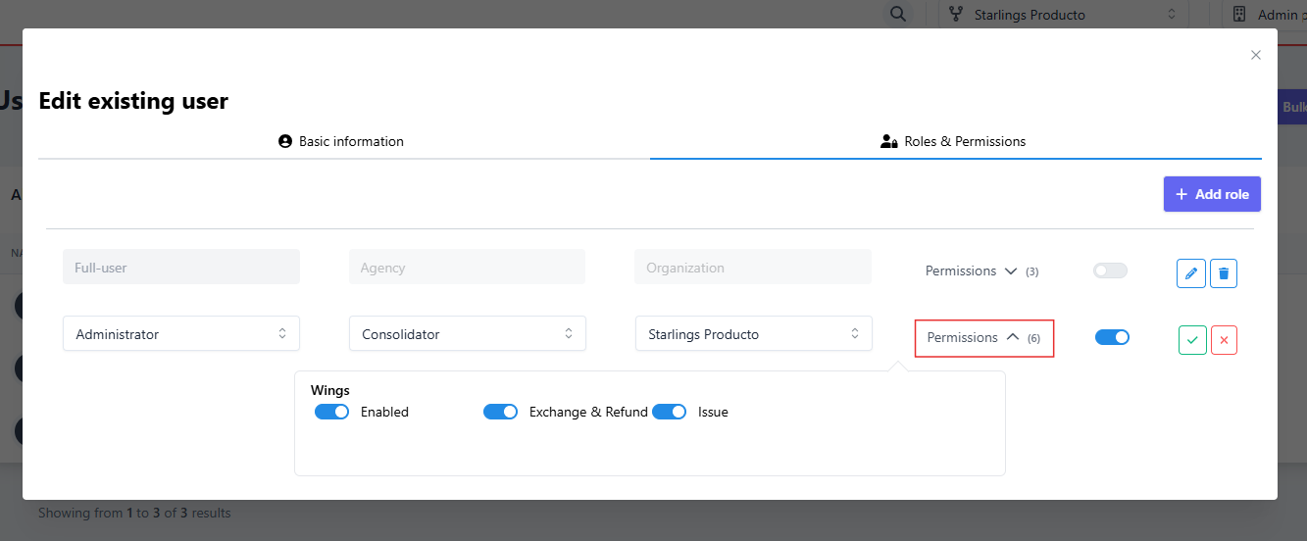Click the Add role button
This screenshot has height=541, width=1307.
[x=1211, y=194]
